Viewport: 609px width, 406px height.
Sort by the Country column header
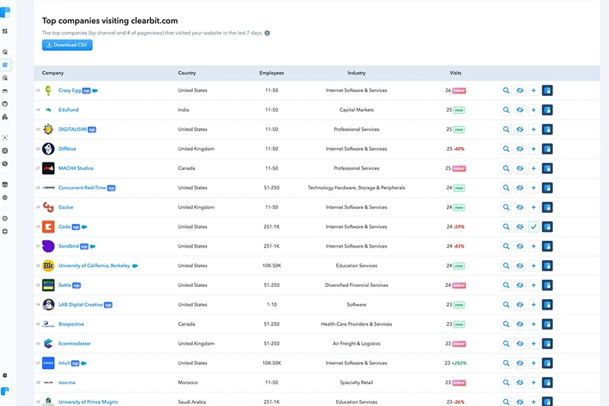[x=187, y=73]
